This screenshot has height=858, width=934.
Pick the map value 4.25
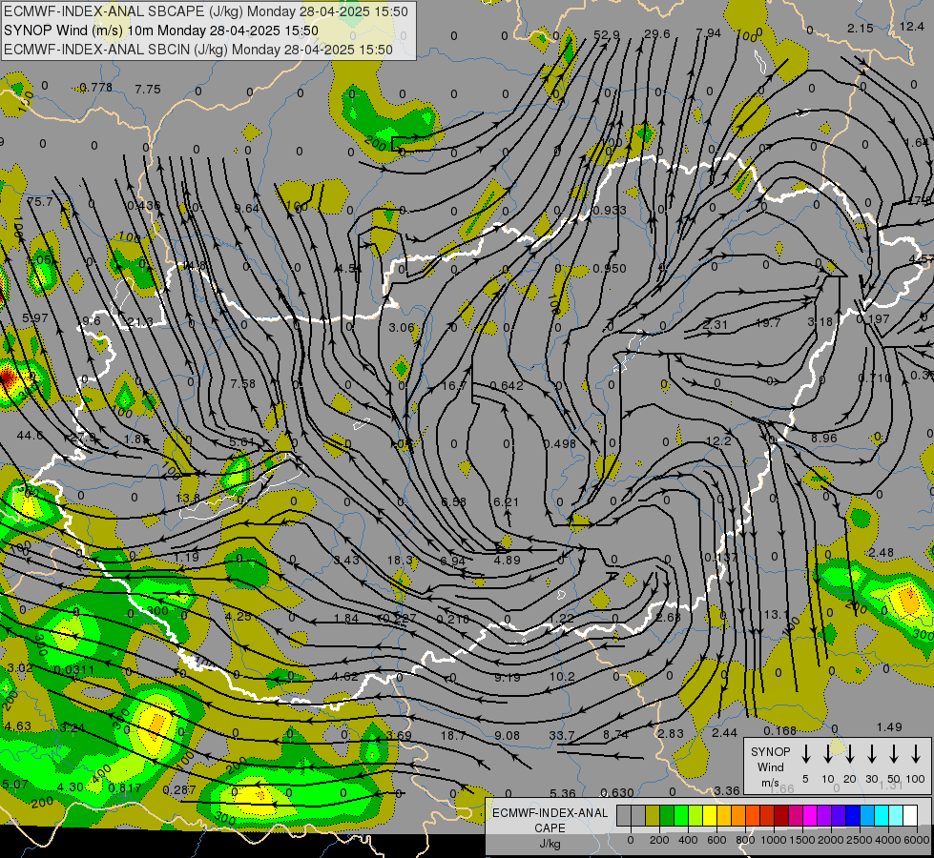coord(239,616)
